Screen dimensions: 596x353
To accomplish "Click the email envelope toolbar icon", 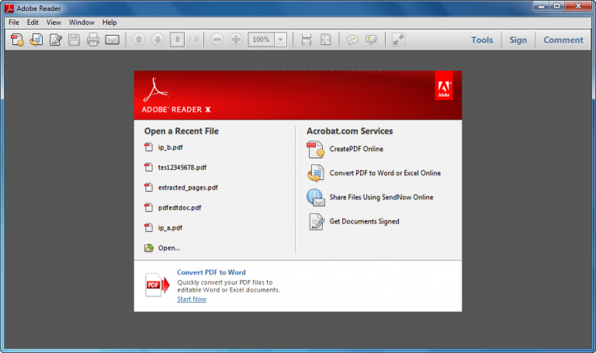I will 112,40.
